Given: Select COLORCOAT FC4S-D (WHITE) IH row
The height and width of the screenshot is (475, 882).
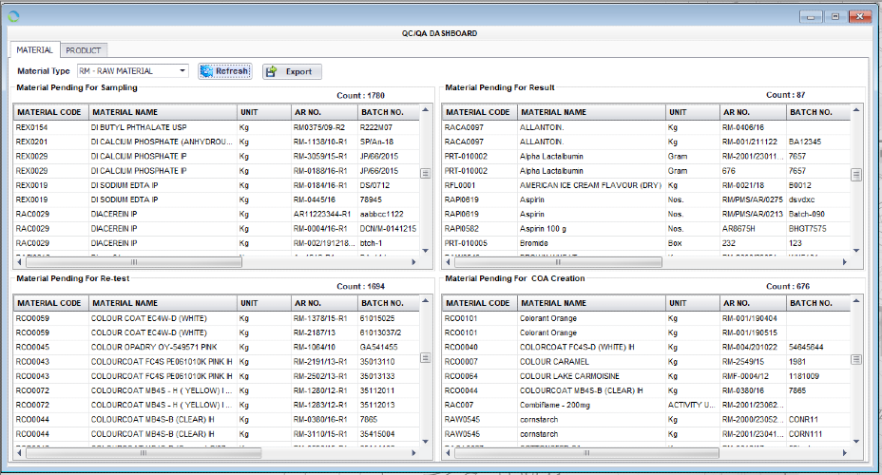Looking at the screenshot, I should [x=646, y=348].
